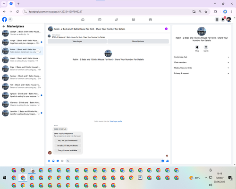Open Chrome tab search dropdown arrow
This screenshot has height=189, width=236.
click(4, 4)
